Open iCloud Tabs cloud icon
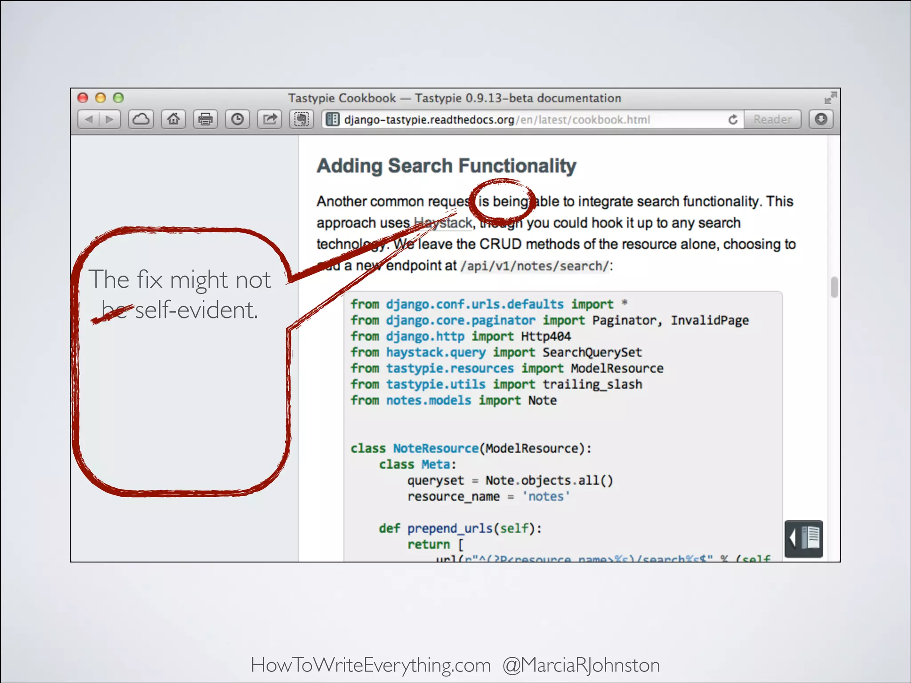This screenshot has width=911, height=683. click(141, 120)
